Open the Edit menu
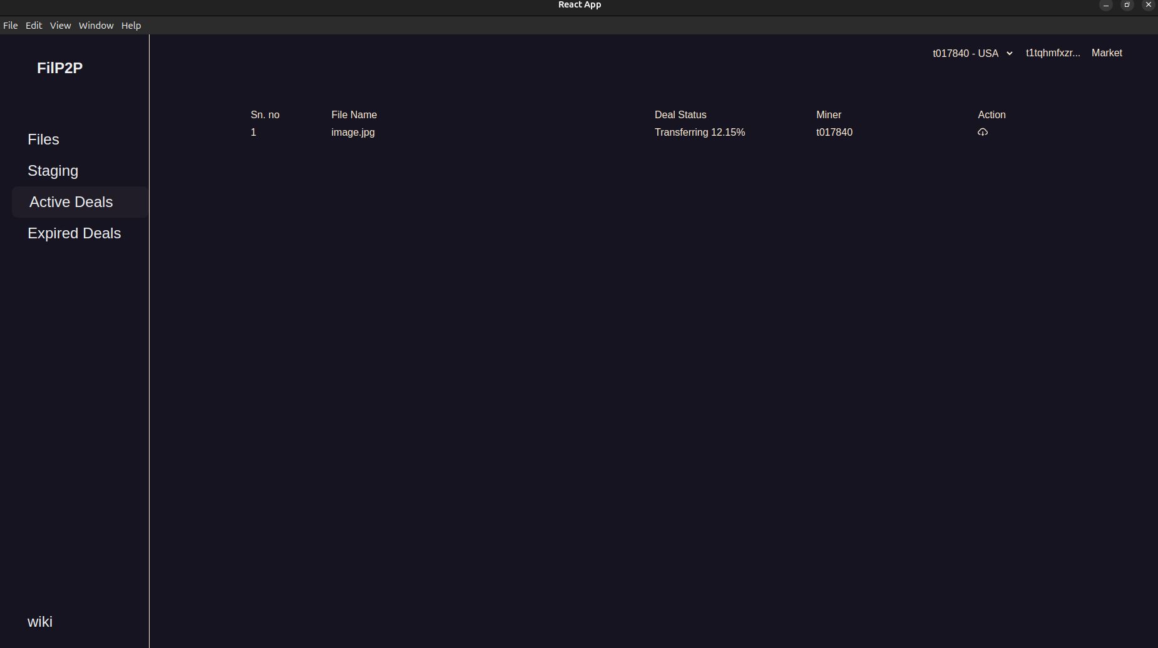 click(x=34, y=26)
